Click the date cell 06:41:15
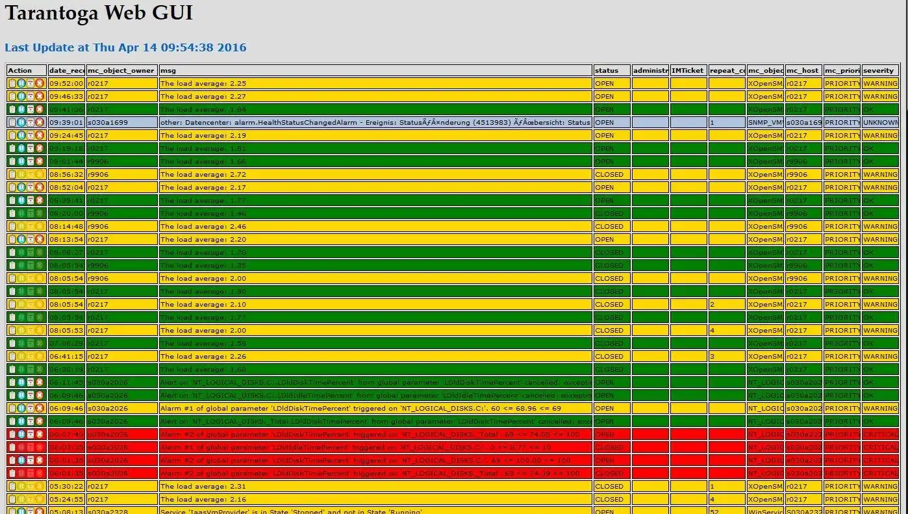Screen dimensions: 908x514 pos(66,356)
